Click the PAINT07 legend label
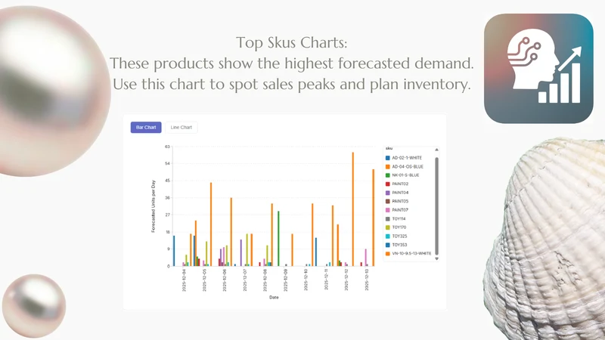 pyautogui.click(x=400, y=210)
